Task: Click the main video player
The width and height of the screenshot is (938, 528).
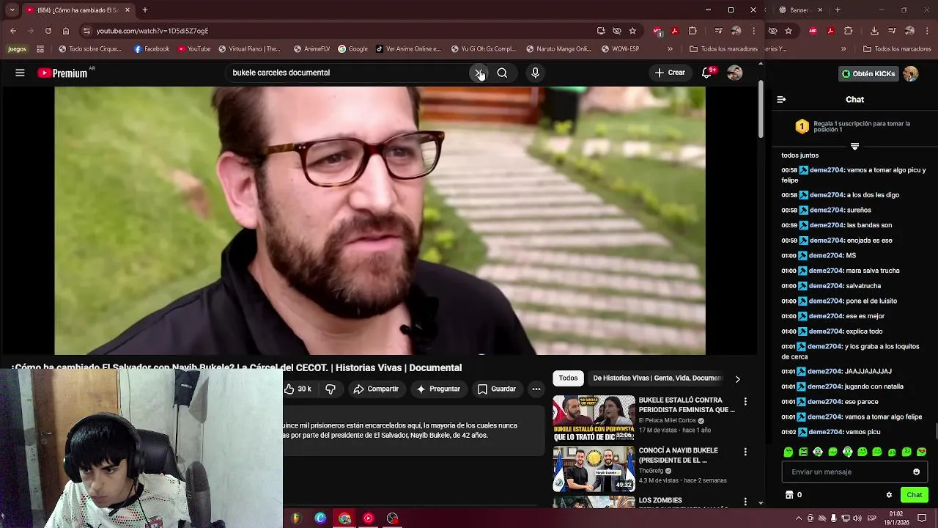Action: [x=380, y=221]
